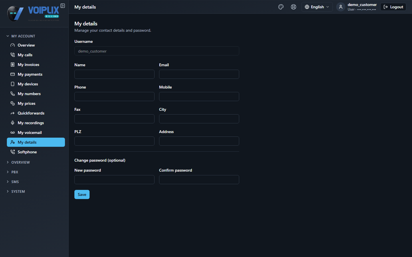Click the Confirm password field

click(x=199, y=180)
